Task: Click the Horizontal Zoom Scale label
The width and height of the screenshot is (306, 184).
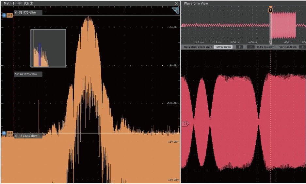Action: (x=198, y=47)
